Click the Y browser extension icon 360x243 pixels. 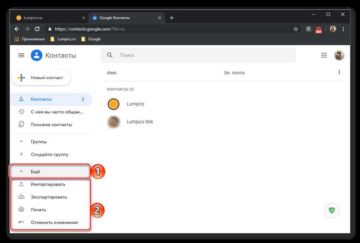click(308, 29)
